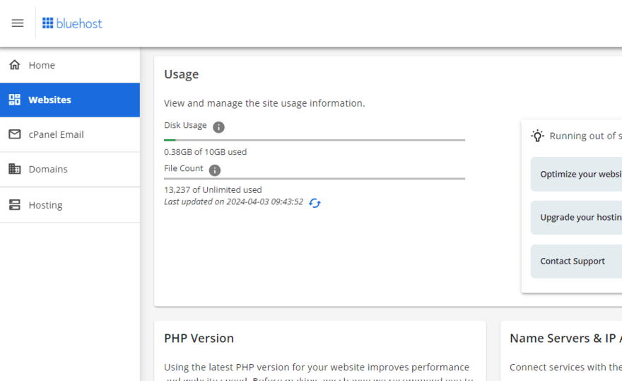Click the File Count info icon
Screen dimensions: 622x381
[x=215, y=170]
